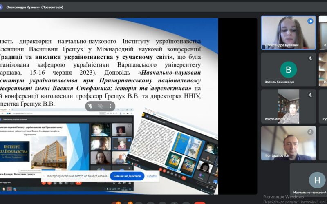Click the "Сховати" link
The image size is (327, 204).
click(152, 176)
